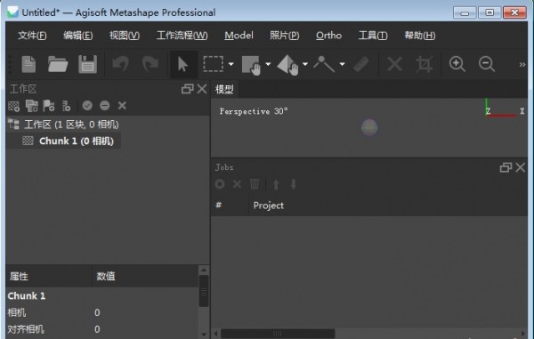The width and height of the screenshot is (534, 339).
Task: Click Remove items X in workspace toolbar
Action: [122, 106]
